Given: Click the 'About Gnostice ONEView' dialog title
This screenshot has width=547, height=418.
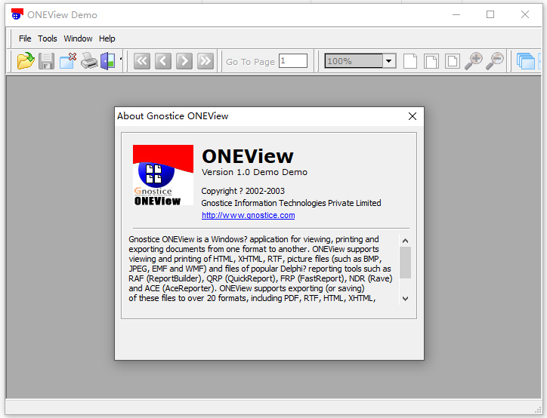Looking at the screenshot, I should coord(173,116).
